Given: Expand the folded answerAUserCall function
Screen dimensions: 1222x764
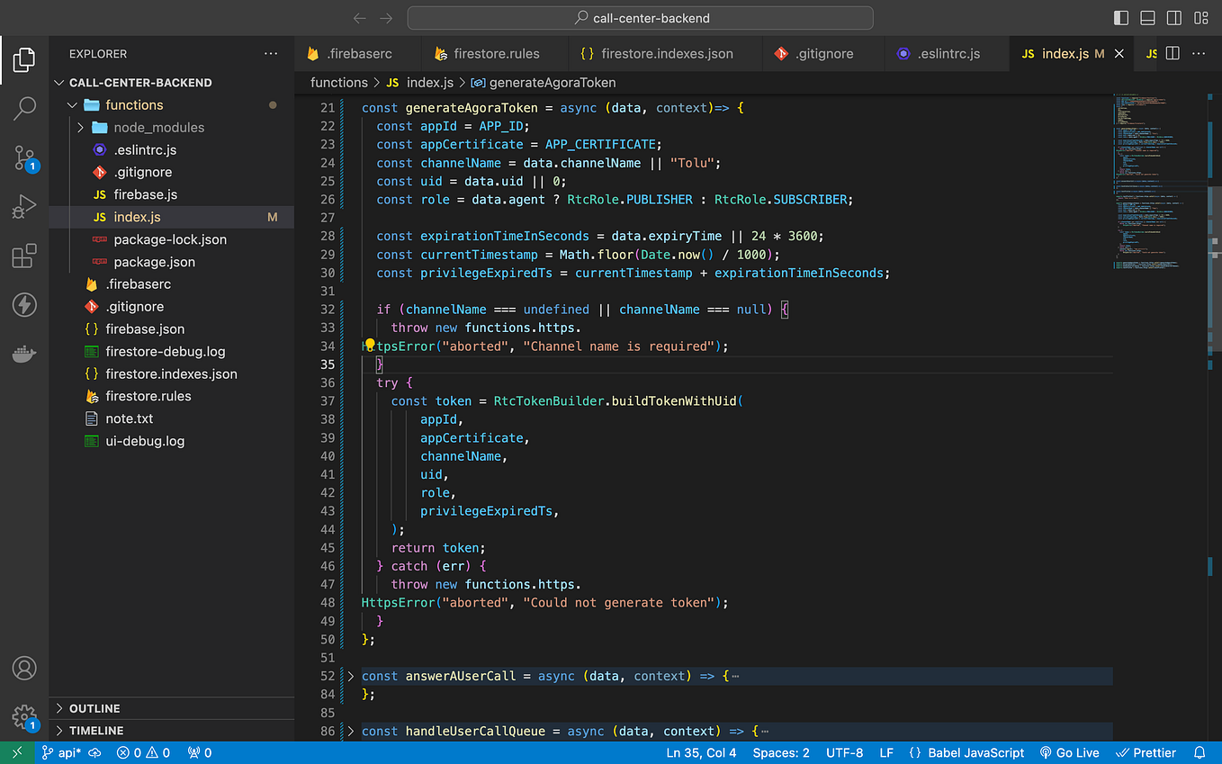Looking at the screenshot, I should (x=349, y=676).
